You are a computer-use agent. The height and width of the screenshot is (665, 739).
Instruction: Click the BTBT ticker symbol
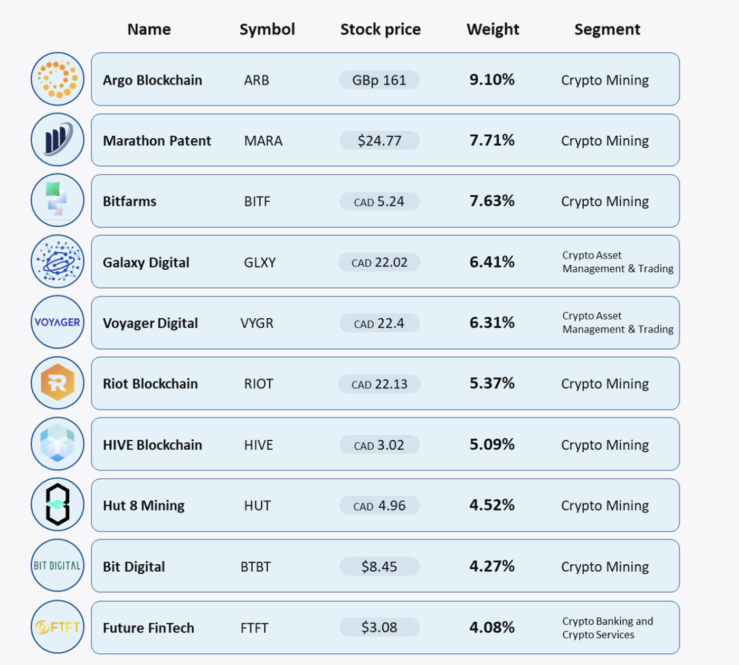pos(255,567)
